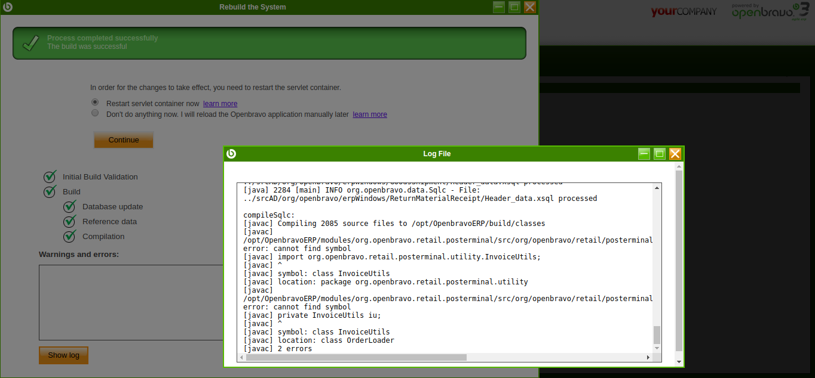This screenshot has width=815, height=378.
Task: Click the Show log button
Action: [63, 355]
